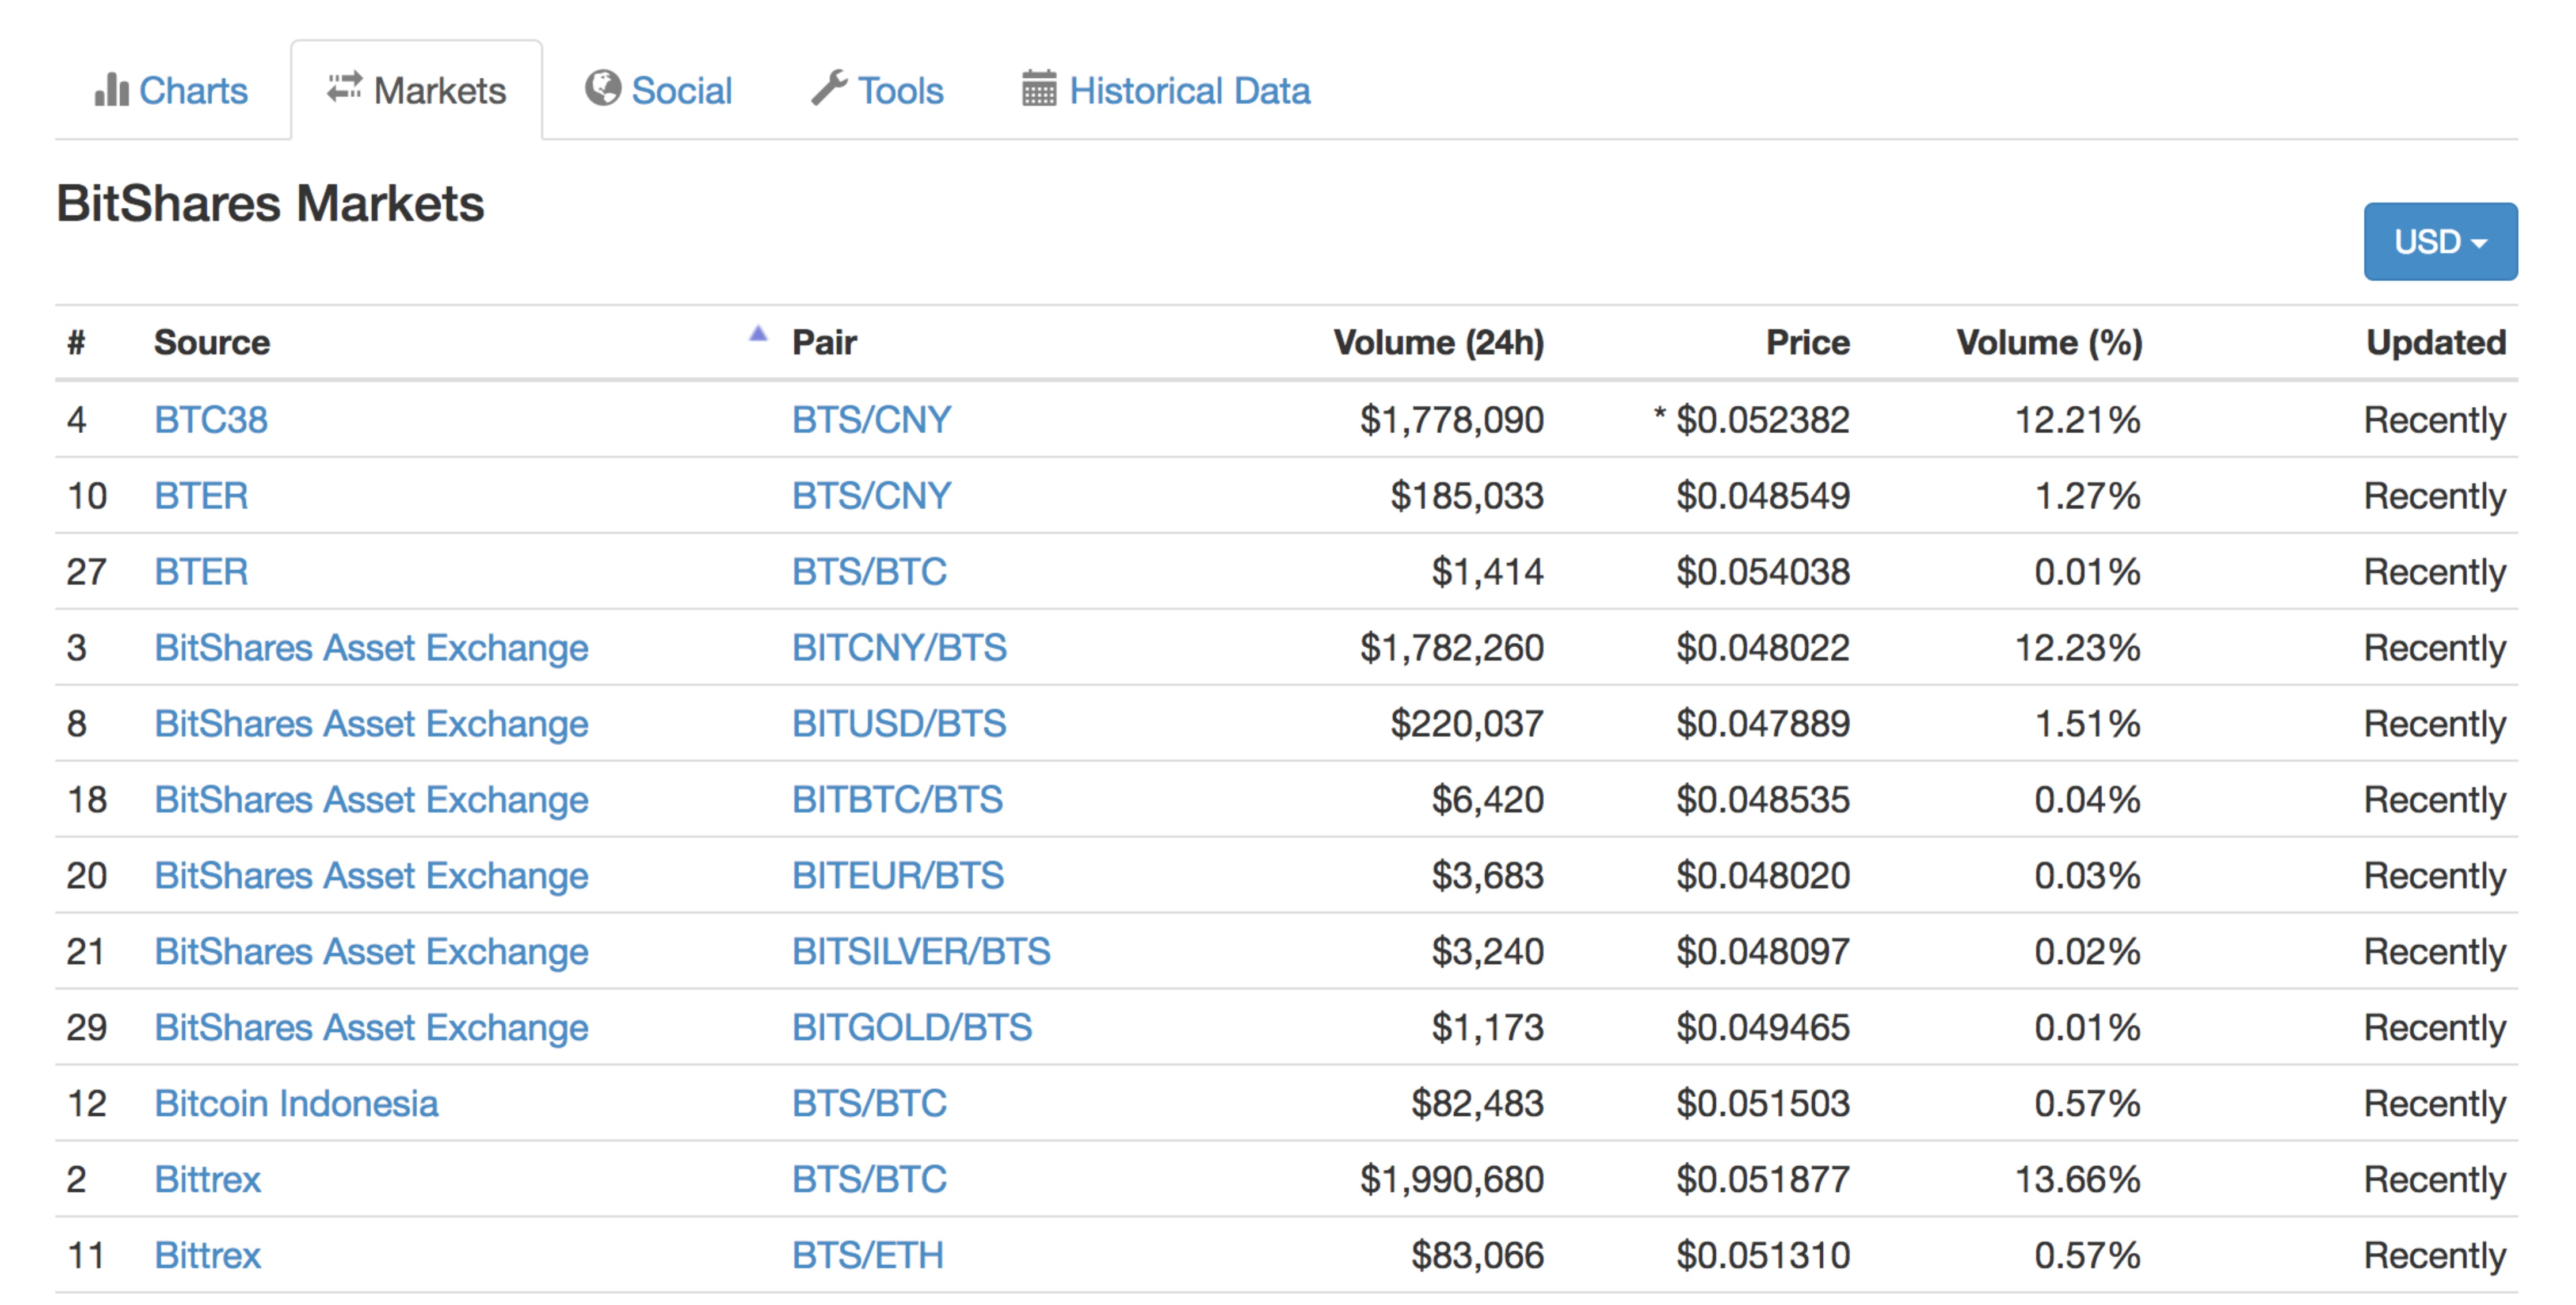Screen dimensions: 2576x1305
Task: Sort table by Updated column header
Action: coord(2436,343)
